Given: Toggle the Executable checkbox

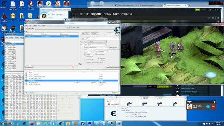Looking at the screenshot, I should 96,54.
